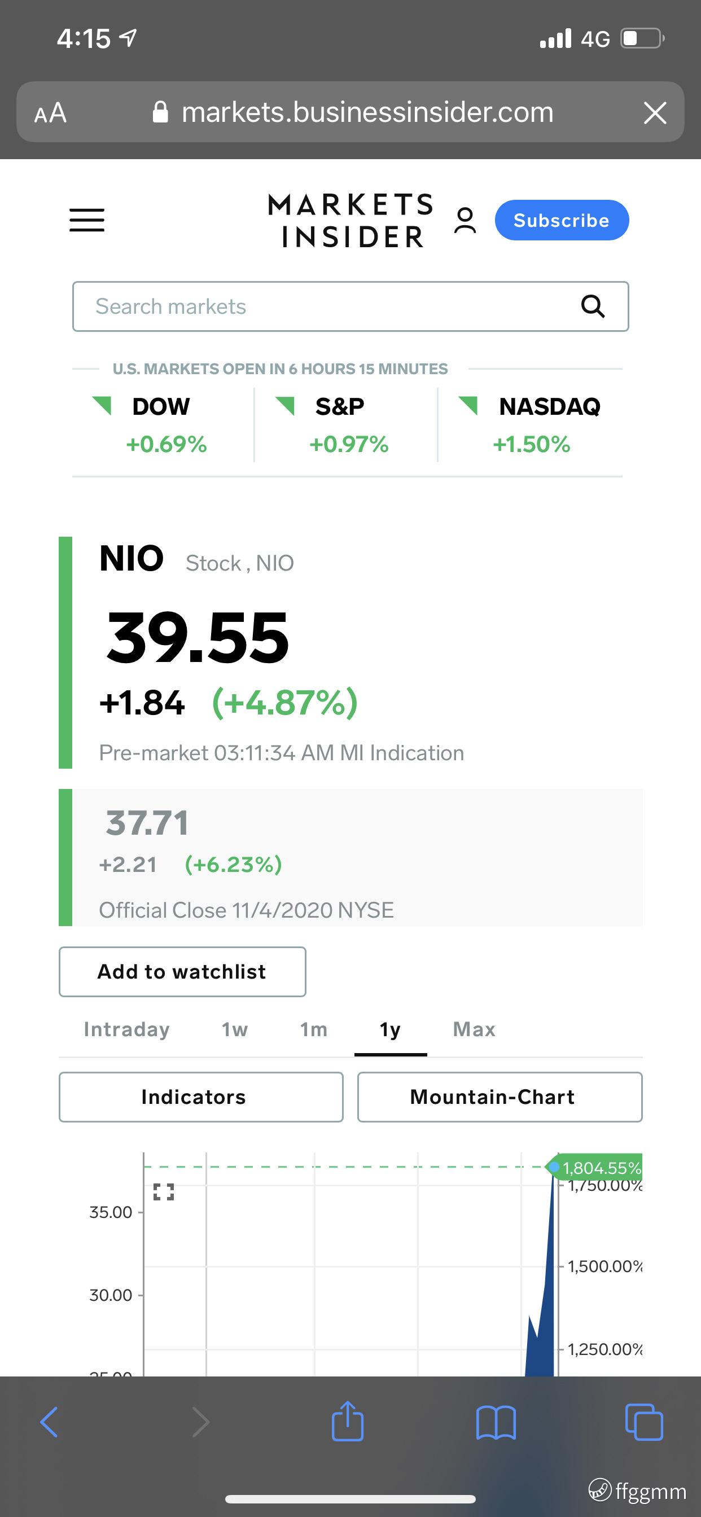
Task: Switch chart to 1m range
Action: point(313,1029)
